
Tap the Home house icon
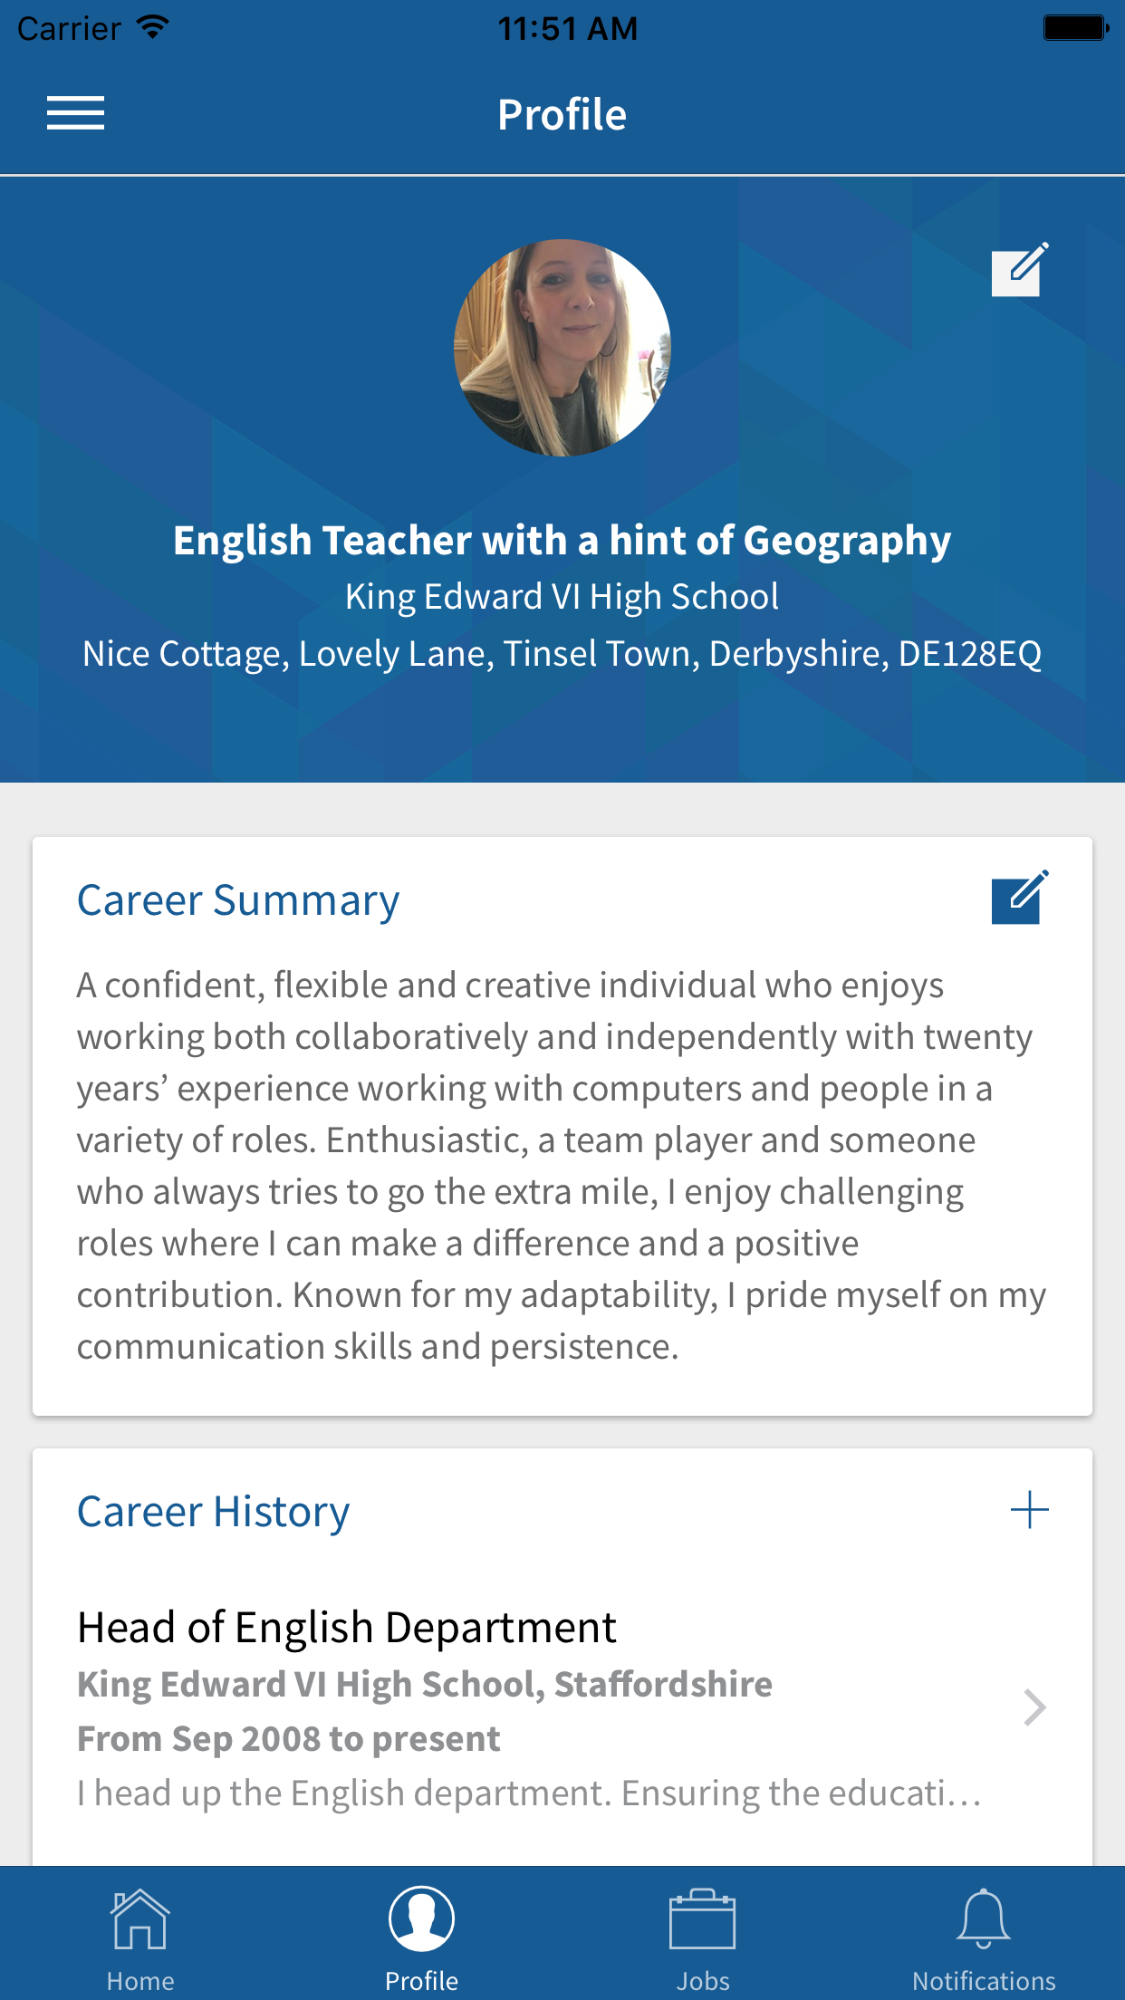[139, 1918]
